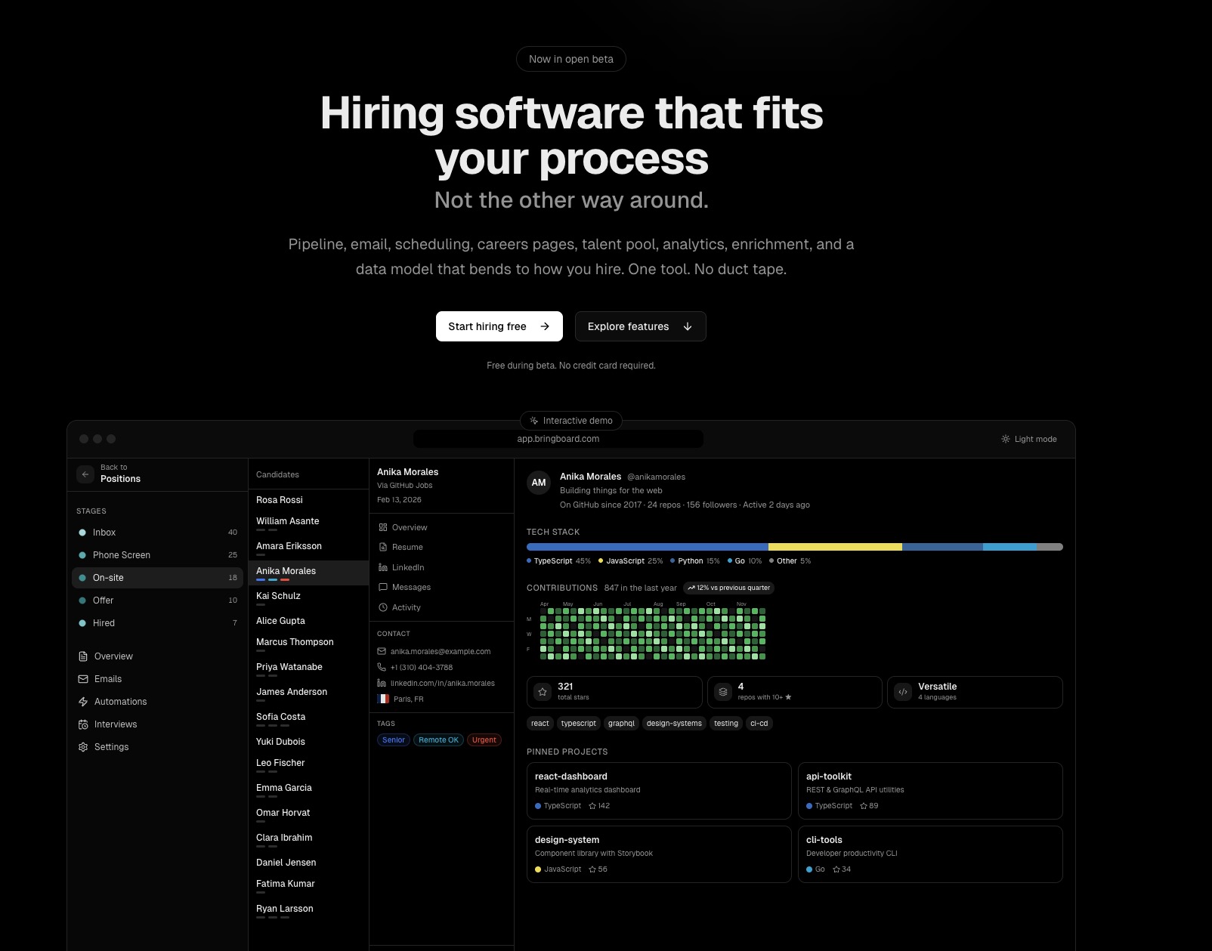This screenshot has height=951, width=1212.
Task: Open Anika's Resume via the document icon
Action: (382, 547)
